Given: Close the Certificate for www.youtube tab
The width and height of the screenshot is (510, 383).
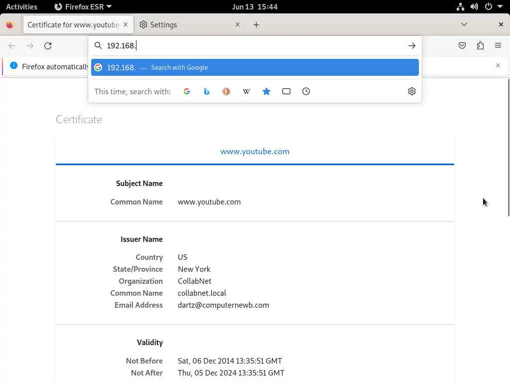Looking at the screenshot, I should click(x=126, y=25).
